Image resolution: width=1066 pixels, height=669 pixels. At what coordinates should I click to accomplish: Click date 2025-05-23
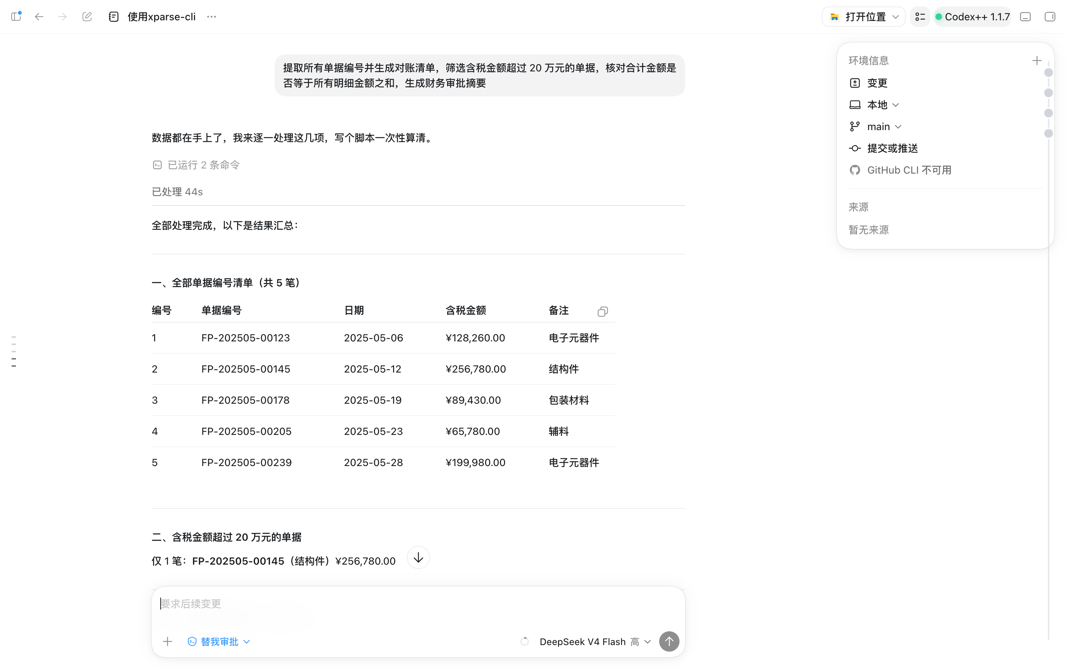(x=373, y=431)
